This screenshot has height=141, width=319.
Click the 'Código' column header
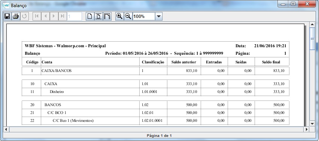[32, 62]
